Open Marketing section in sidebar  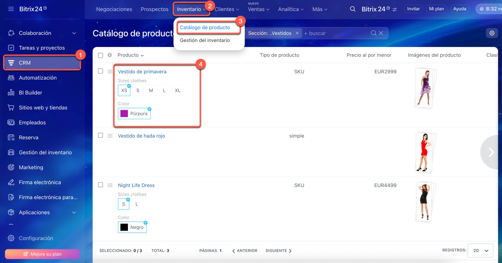pyautogui.click(x=31, y=167)
